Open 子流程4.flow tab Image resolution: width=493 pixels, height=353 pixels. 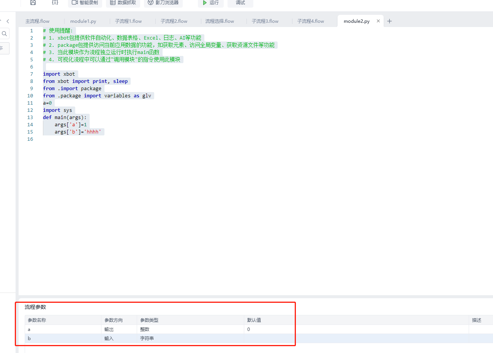point(311,21)
